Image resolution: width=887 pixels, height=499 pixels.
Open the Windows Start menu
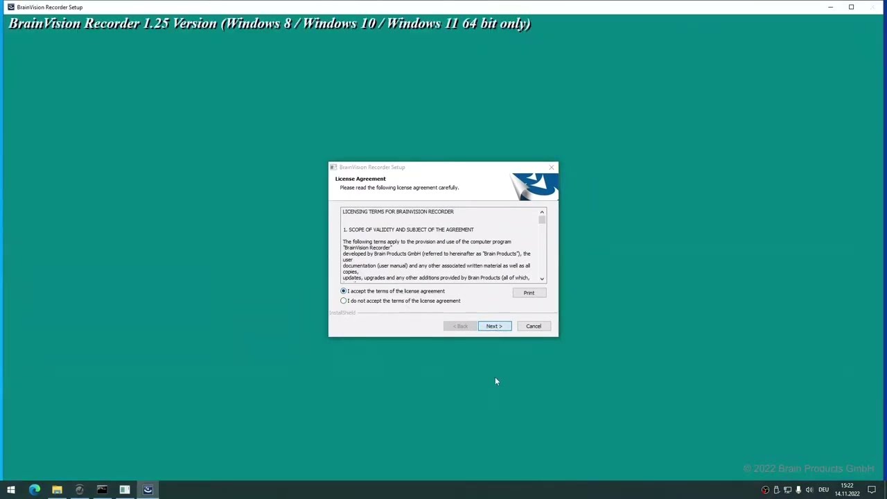[x=11, y=490]
